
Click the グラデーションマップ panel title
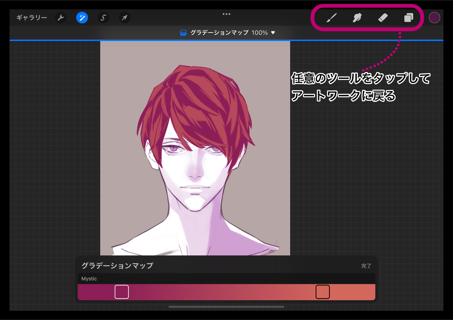click(117, 266)
